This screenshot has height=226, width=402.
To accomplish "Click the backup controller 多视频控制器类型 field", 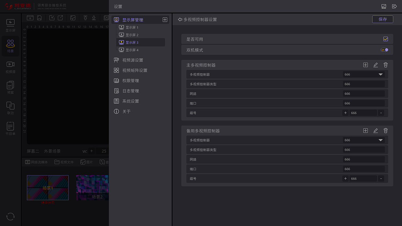I will click(364, 150).
